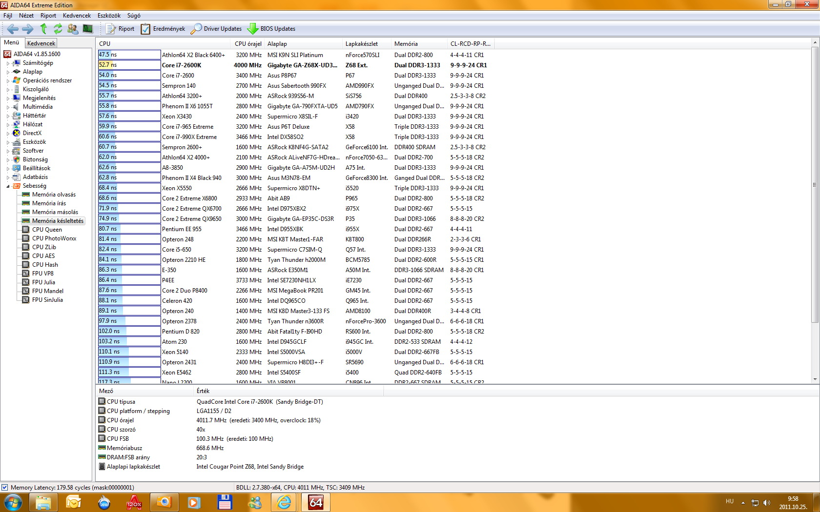Open Windows Explorer from the taskbar

pos(43,502)
